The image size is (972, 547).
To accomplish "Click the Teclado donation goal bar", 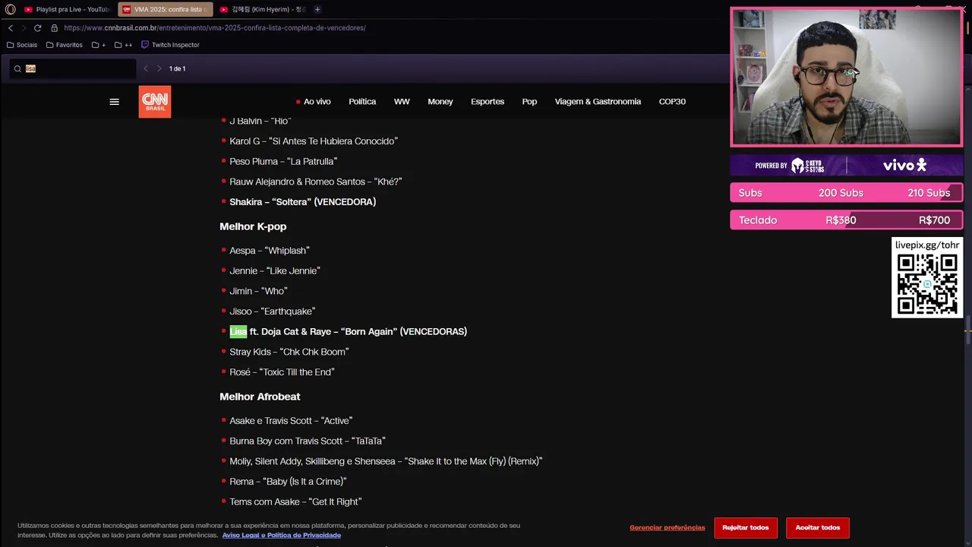I will tap(847, 220).
